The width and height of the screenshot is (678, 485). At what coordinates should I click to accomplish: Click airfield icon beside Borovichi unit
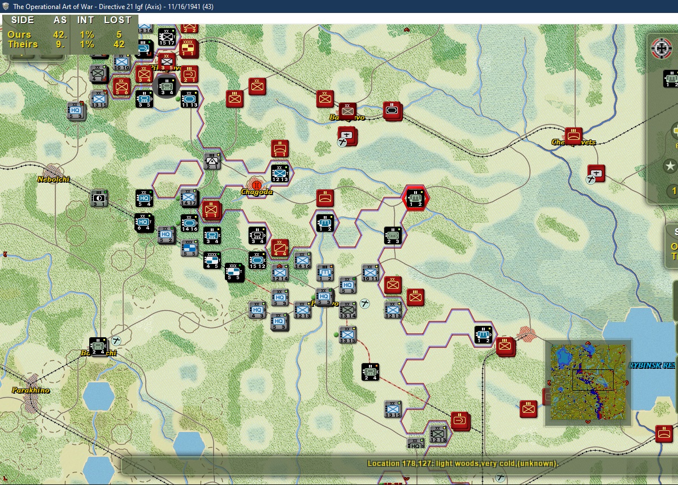tap(116, 341)
